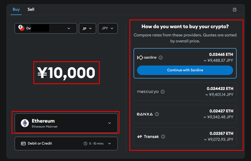Select the Buy tab
Viewport: 251px width, 161px height.
[x=16, y=10]
